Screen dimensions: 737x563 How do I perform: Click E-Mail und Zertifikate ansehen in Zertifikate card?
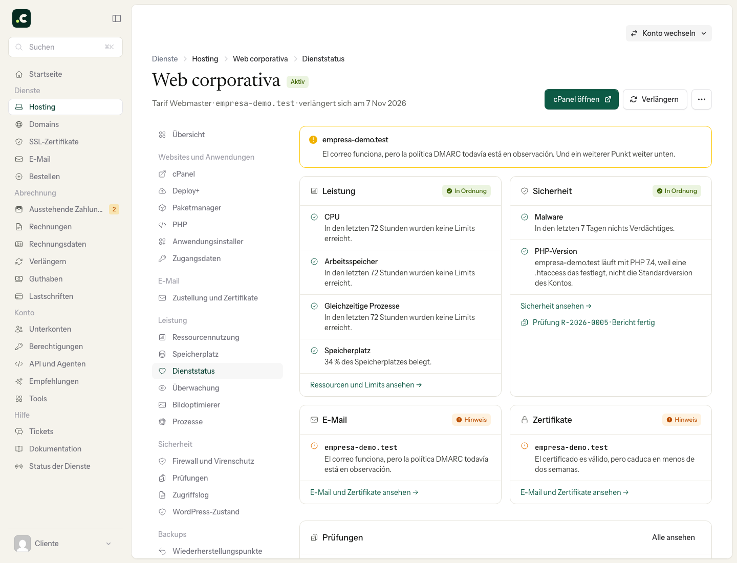[x=575, y=492]
